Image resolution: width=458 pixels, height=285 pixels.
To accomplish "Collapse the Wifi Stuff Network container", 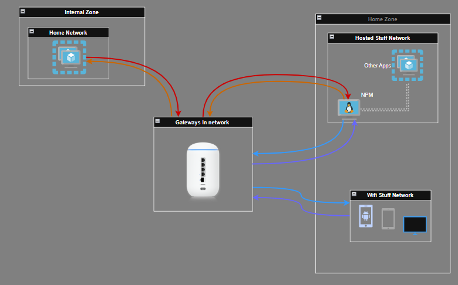I will pyautogui.click(x=354, y=194).
